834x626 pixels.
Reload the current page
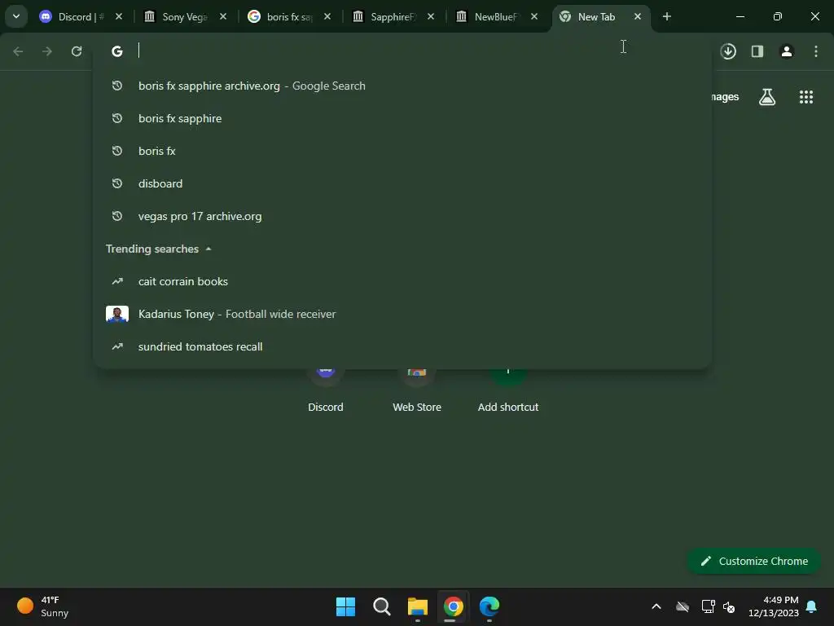coord(77,51)
